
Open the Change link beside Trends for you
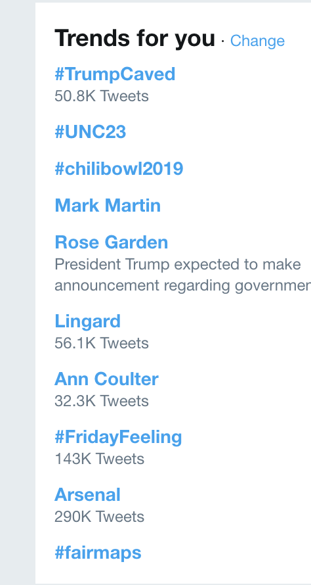[257, 41]
